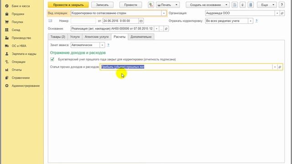The image size is (292, 164).
Task: Expand the Зачет аванса dropdown
Action: [102, 45]
